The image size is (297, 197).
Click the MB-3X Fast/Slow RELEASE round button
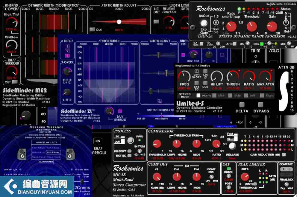[x=232, y=146]
